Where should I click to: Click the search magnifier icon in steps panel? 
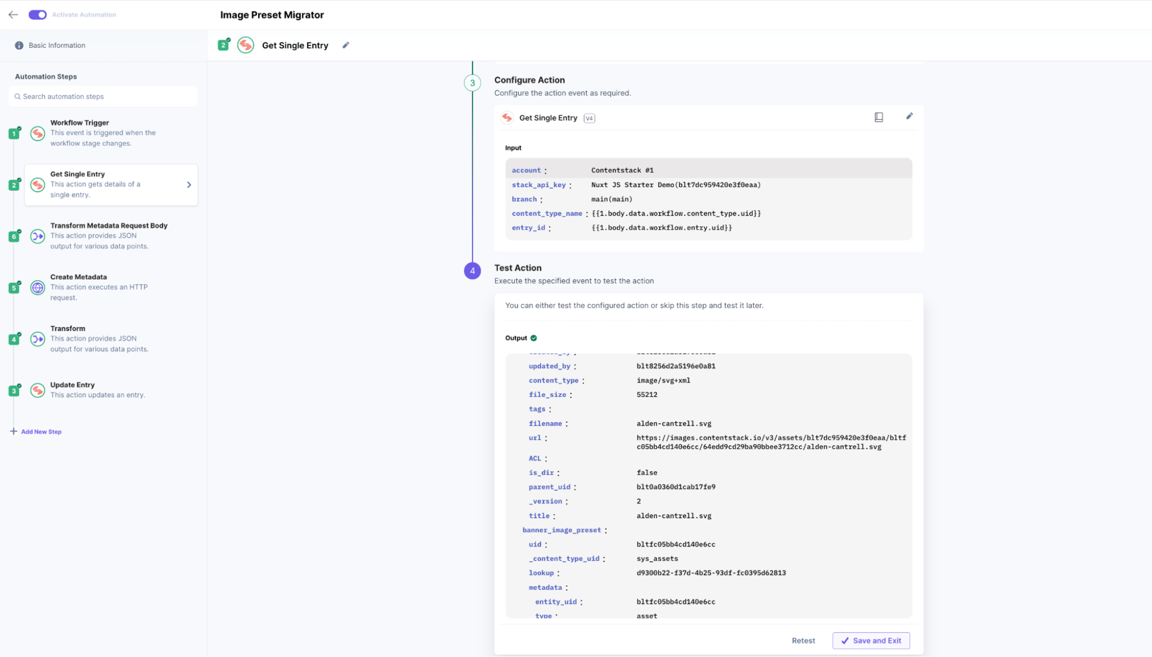coord(17,96)
